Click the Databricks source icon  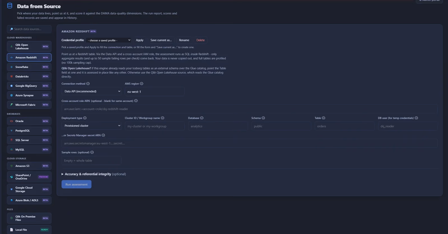click(11, 76)
